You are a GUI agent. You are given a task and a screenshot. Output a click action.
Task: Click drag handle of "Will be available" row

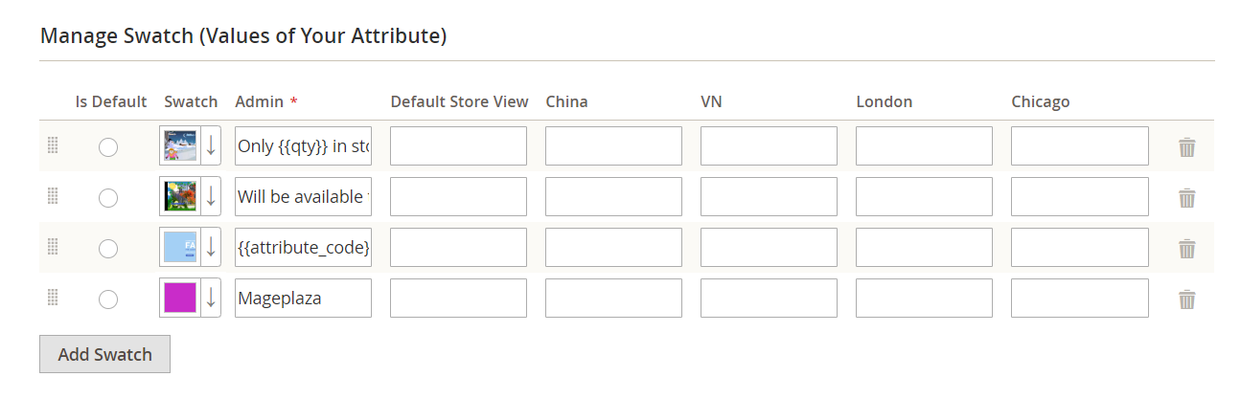53,196
